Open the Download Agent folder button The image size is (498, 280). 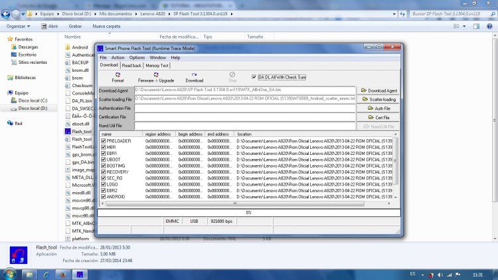[x=379, y=90]
